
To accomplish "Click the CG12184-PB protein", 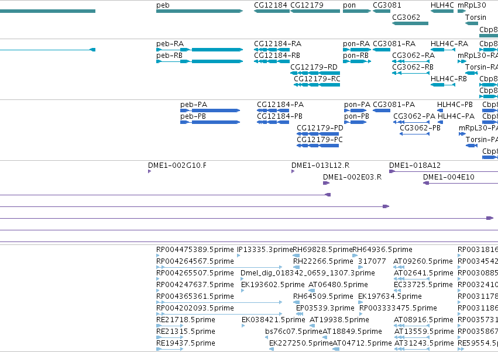I will [x=273, y=122].
